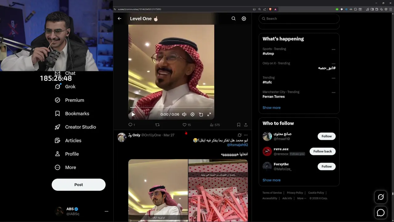Open options for Ferran Torres trend
Screen dimensions: 394x222
pos(333,92)
